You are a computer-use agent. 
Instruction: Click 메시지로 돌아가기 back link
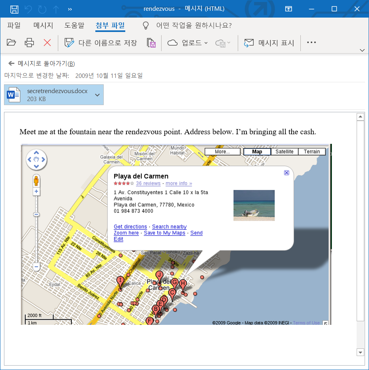(x=41, y=64)
